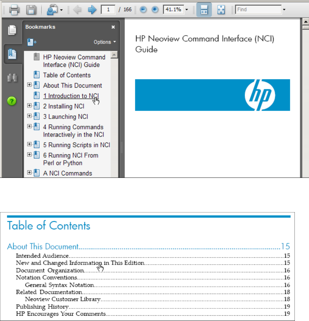Go to next page with blue arrow
This screenshot has height=321, width=309.
pyautogui.click(x=92, y=10)
